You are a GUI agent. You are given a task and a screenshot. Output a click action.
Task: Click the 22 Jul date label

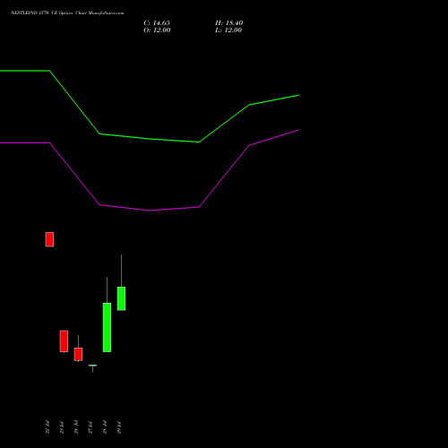47,427
